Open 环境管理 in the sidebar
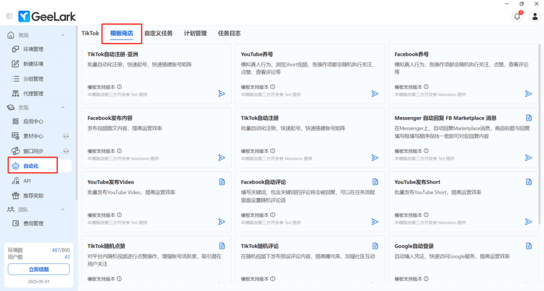This screenshot has height=291, width=544. [x=33, y=49]
